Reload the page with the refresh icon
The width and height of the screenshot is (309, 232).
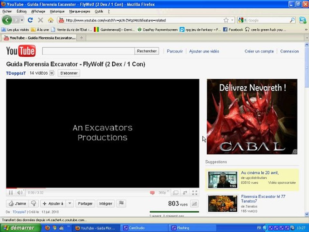(x=30, y=20)
